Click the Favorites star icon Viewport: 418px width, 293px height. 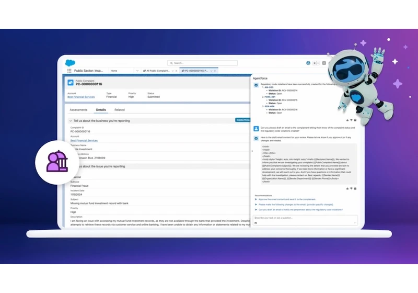315,63
